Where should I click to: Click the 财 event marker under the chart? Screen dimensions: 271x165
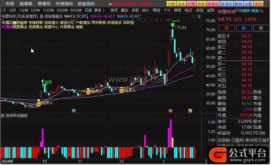74,111
